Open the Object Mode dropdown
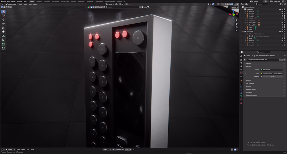Image resolution: width=287 pixels, height=154 pixels. 12,4
